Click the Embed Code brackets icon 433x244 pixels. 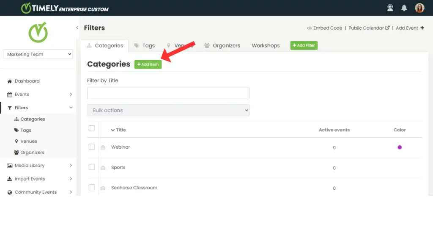tap(309, 28)
